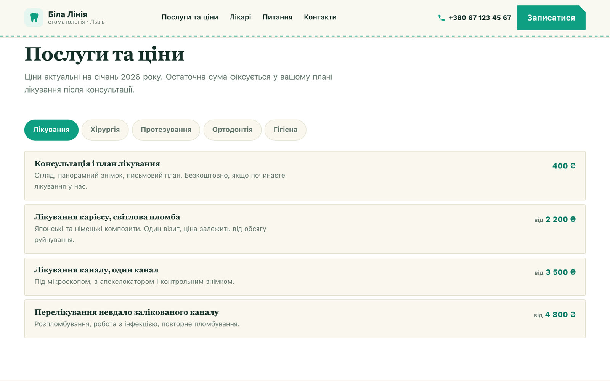Click the Записатися button

click(x=551, y=18)
